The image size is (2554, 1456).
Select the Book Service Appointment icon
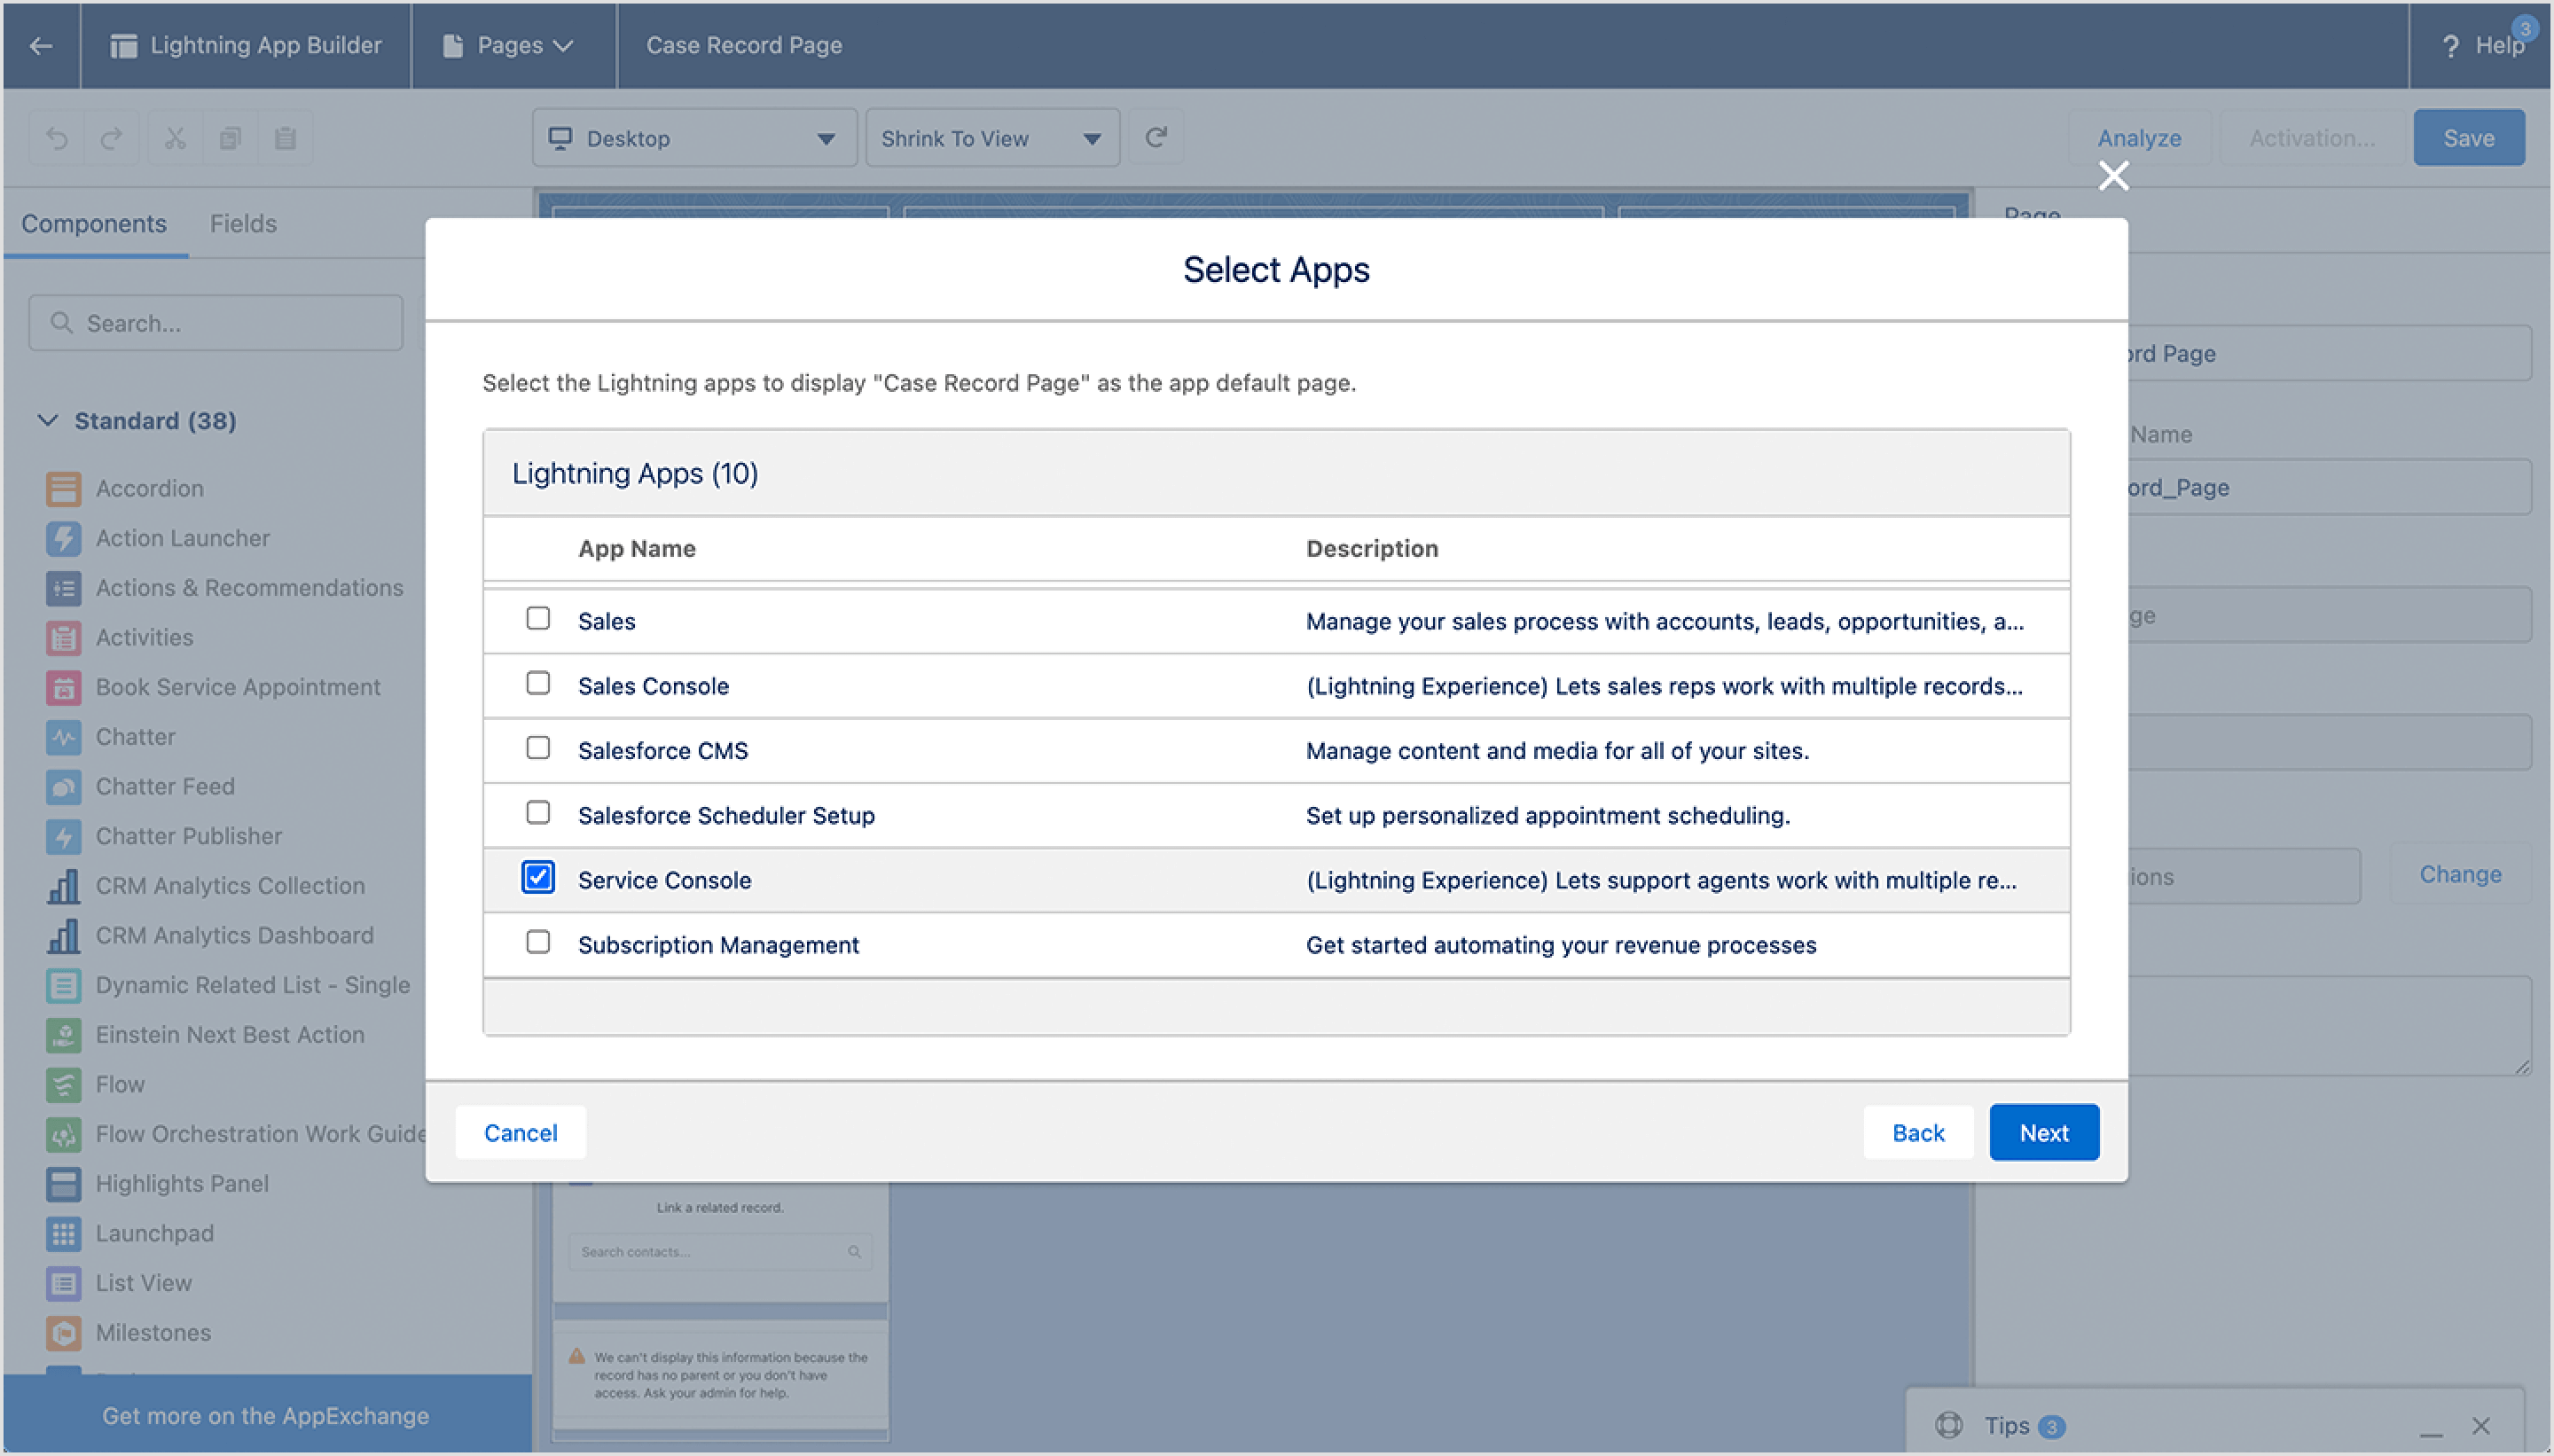pyautogui.click(x=63, y=687)
